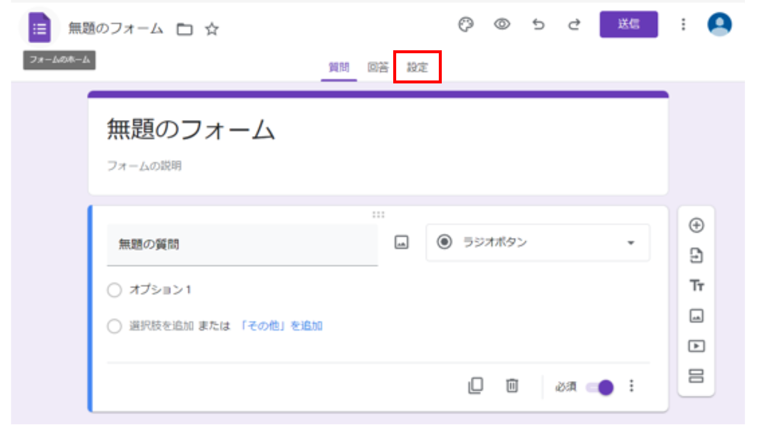Switch to the 設定 tab
758x426 pixels.
[417, 67]
